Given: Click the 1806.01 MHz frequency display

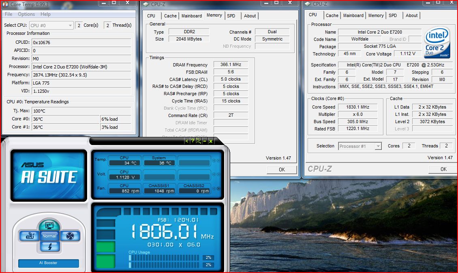Looking at the screenshot, I should pos(172,232).
